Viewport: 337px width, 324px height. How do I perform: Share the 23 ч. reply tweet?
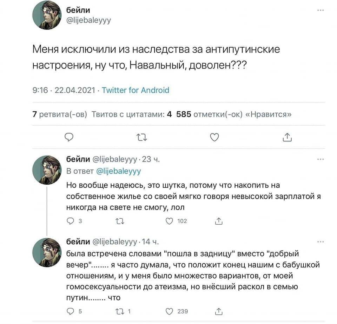click(218, 221)
